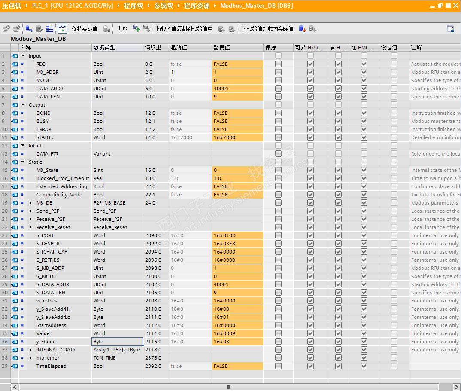
Task: Click grey load start values icon
Action: point(312,28)
